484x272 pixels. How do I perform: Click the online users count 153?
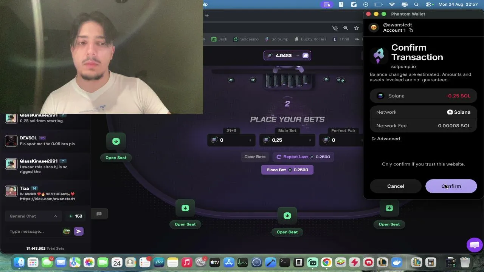click(x=76, y=216)
